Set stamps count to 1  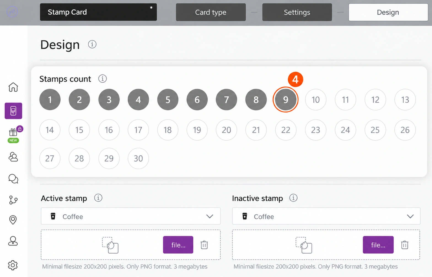point(50,100)
